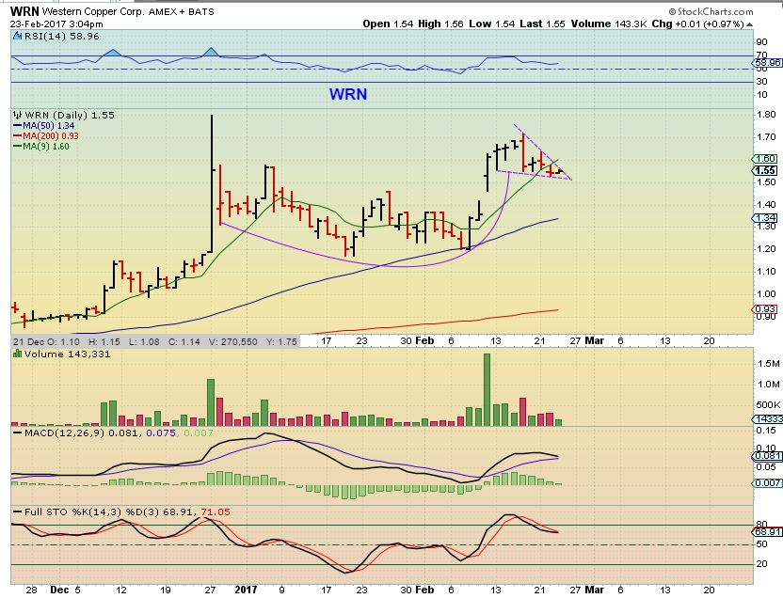Click the WRN ticker symbol title
The height and width of the screenshot is (598, 783).
pos(24,11)
